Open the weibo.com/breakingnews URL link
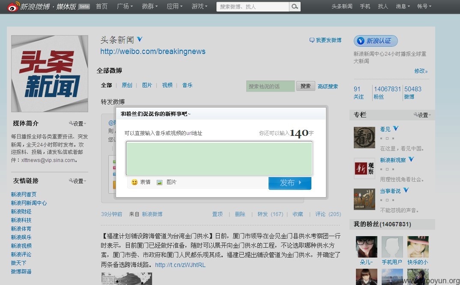The height and width of the screenshot is (285, 460). coord(153,51)
